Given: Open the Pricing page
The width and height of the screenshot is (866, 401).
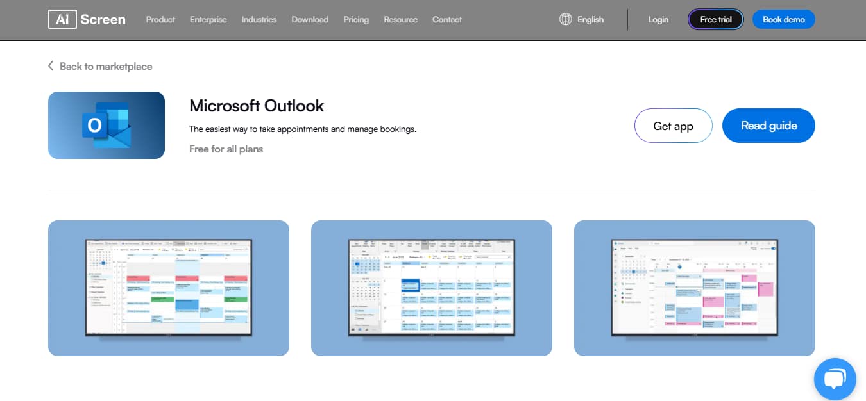Looking at the screenshot, I should [x=356, y=19].
